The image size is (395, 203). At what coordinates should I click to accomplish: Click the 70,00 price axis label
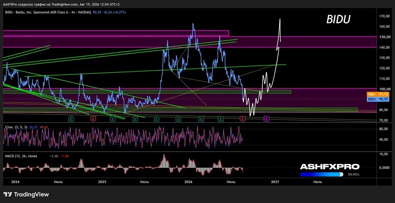[384, 120]
